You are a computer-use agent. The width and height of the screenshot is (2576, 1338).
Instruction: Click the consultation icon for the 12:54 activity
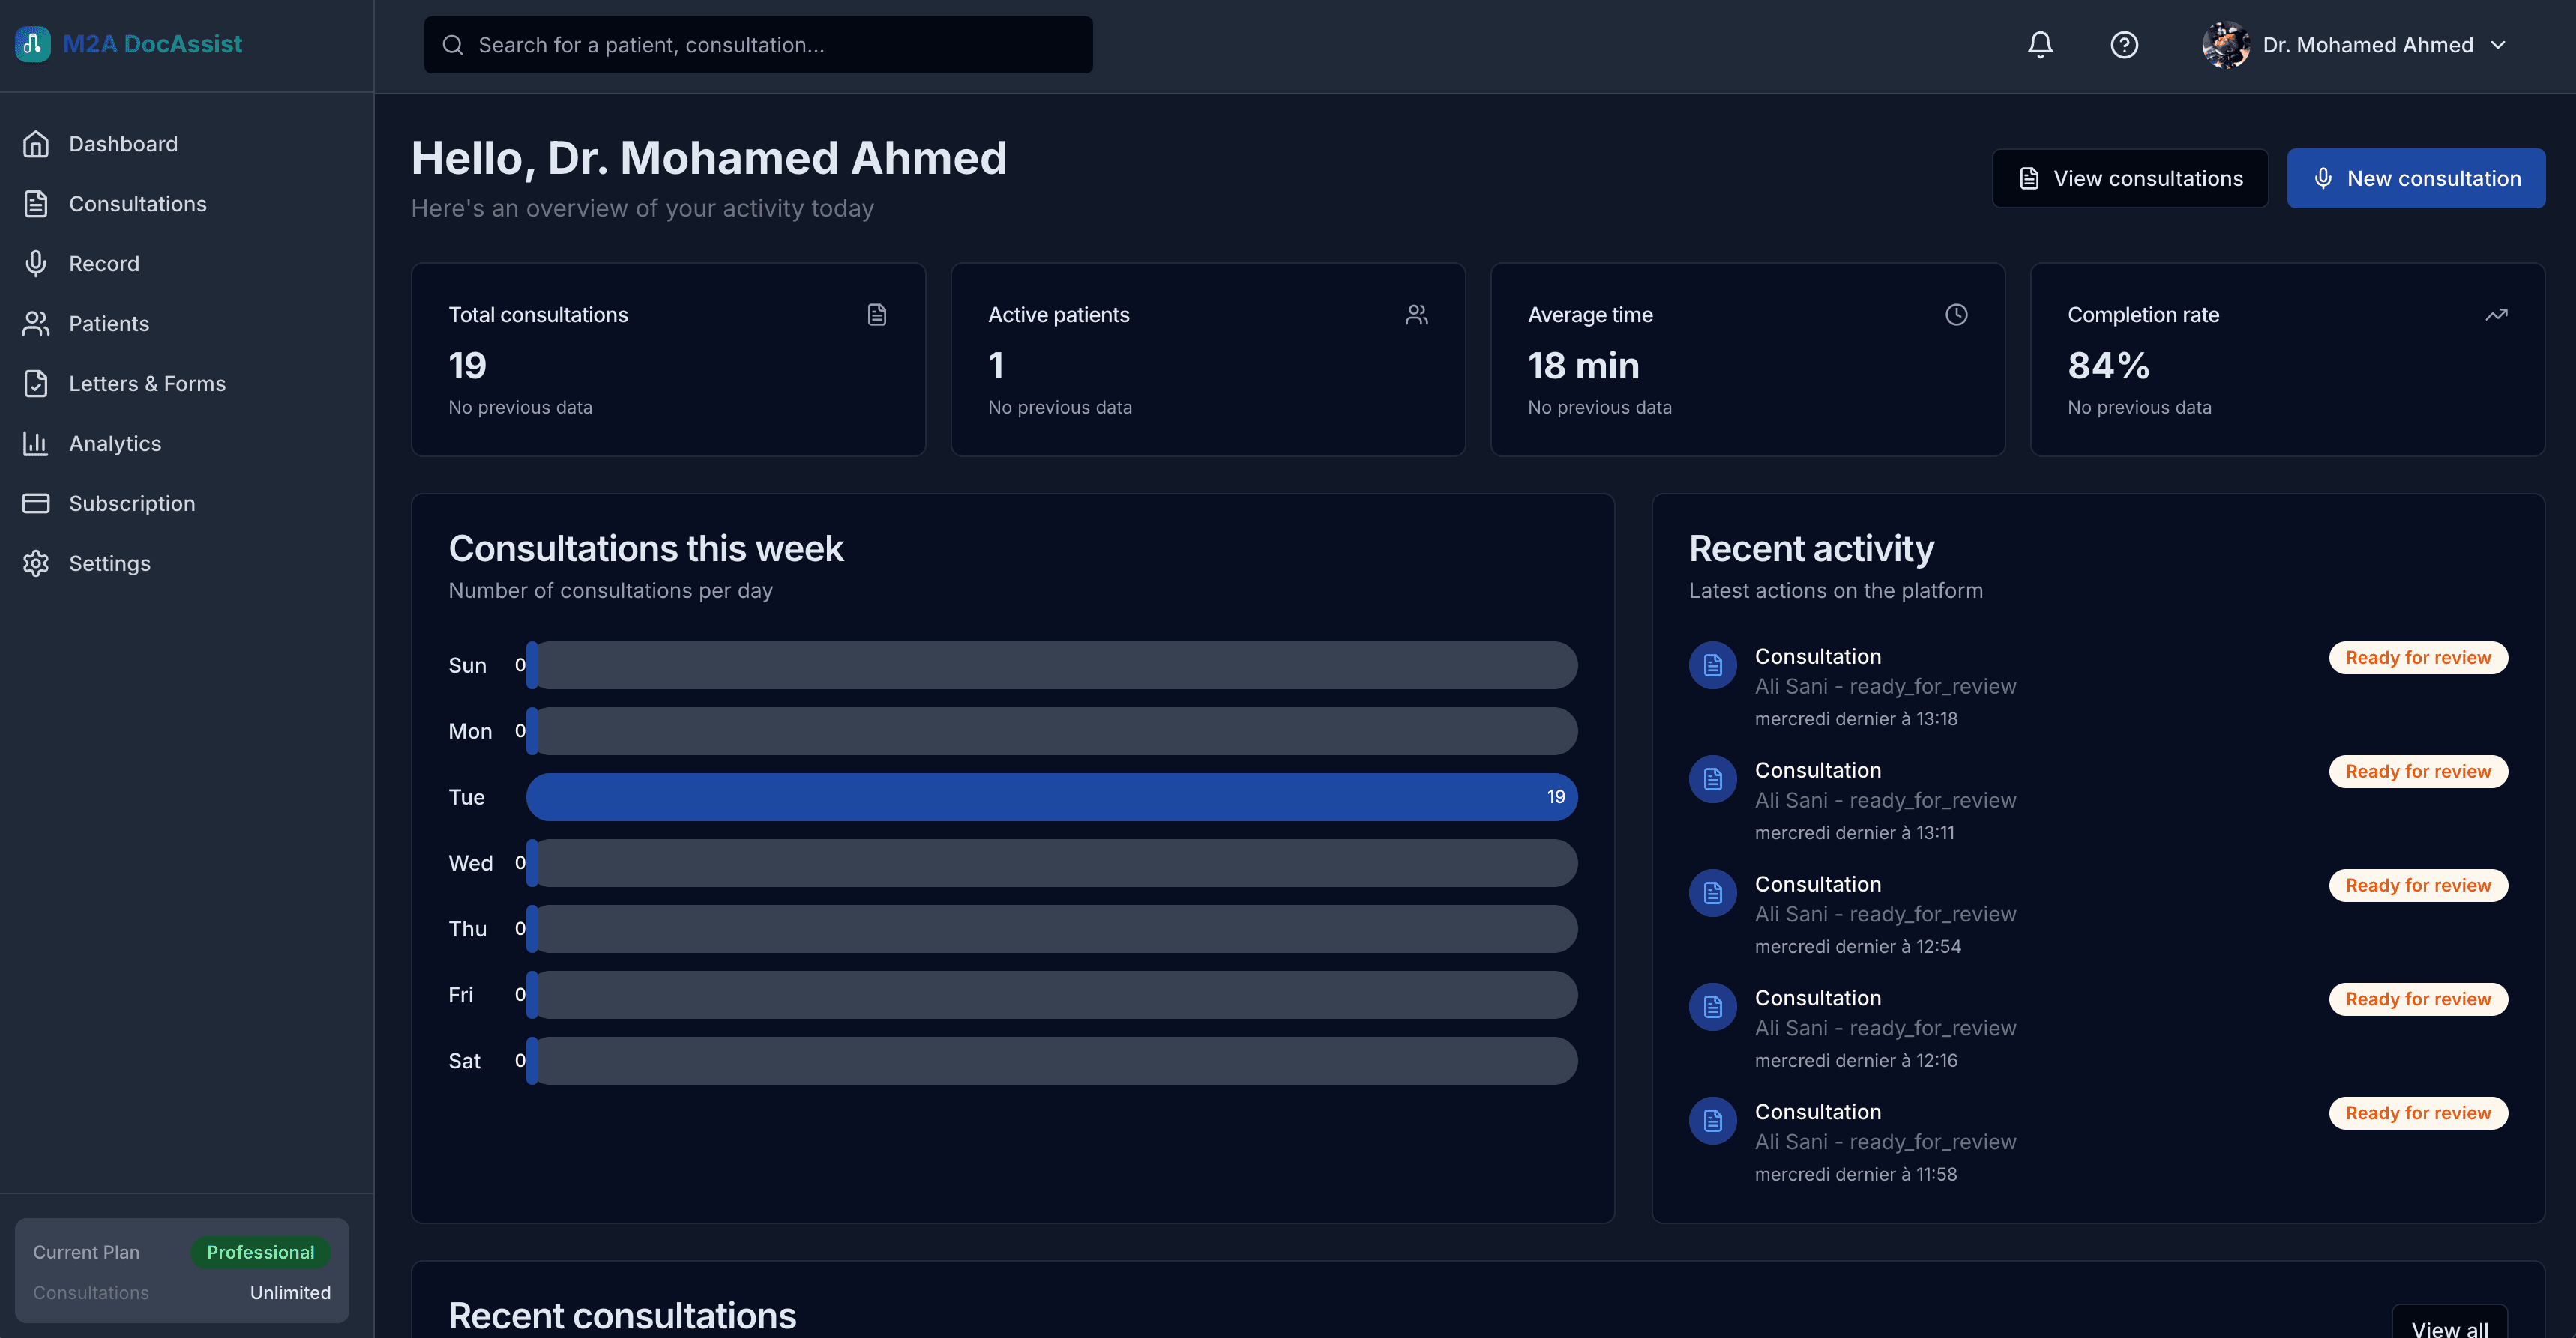pos(1713,892)
